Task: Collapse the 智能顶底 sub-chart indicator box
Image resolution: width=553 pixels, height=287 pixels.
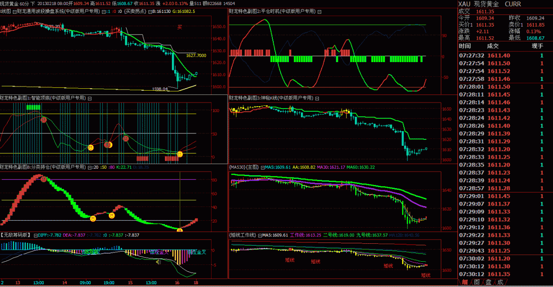Action: 89,98
